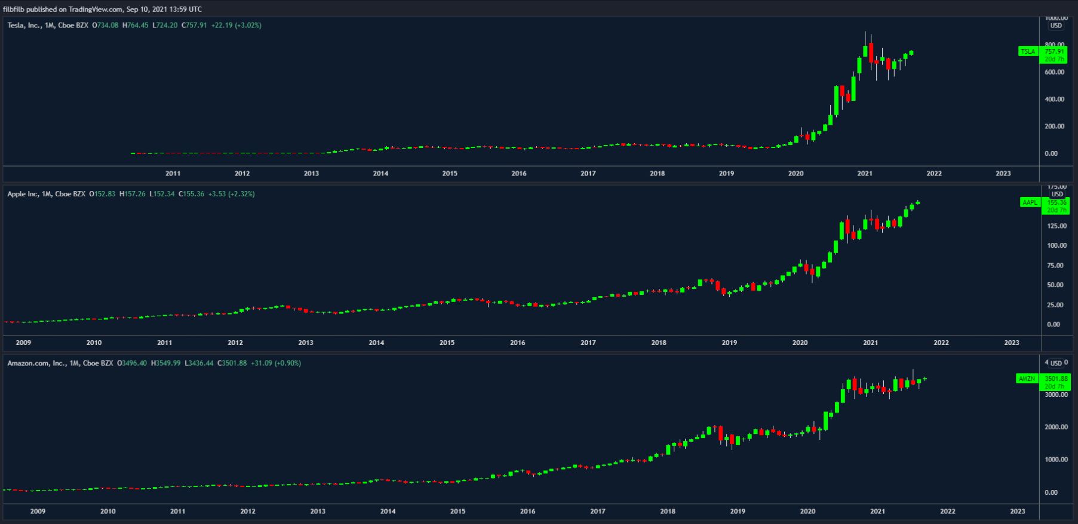Click the green AAPL ticker badge
Image resolution: width=1078 pixels, height=524 pixels.
(1030, 203)
